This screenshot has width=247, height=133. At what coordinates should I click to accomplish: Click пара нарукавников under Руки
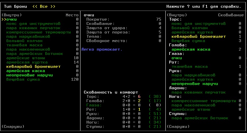(193, 75)
